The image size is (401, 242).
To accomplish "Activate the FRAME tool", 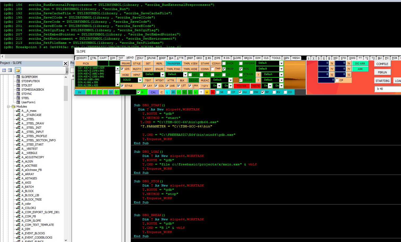I will coord(125,63).
